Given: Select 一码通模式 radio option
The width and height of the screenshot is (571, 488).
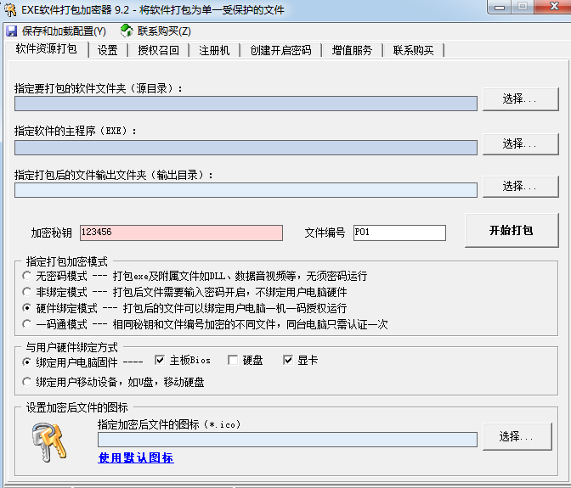Looking at the screenshot, I should 26,324.
